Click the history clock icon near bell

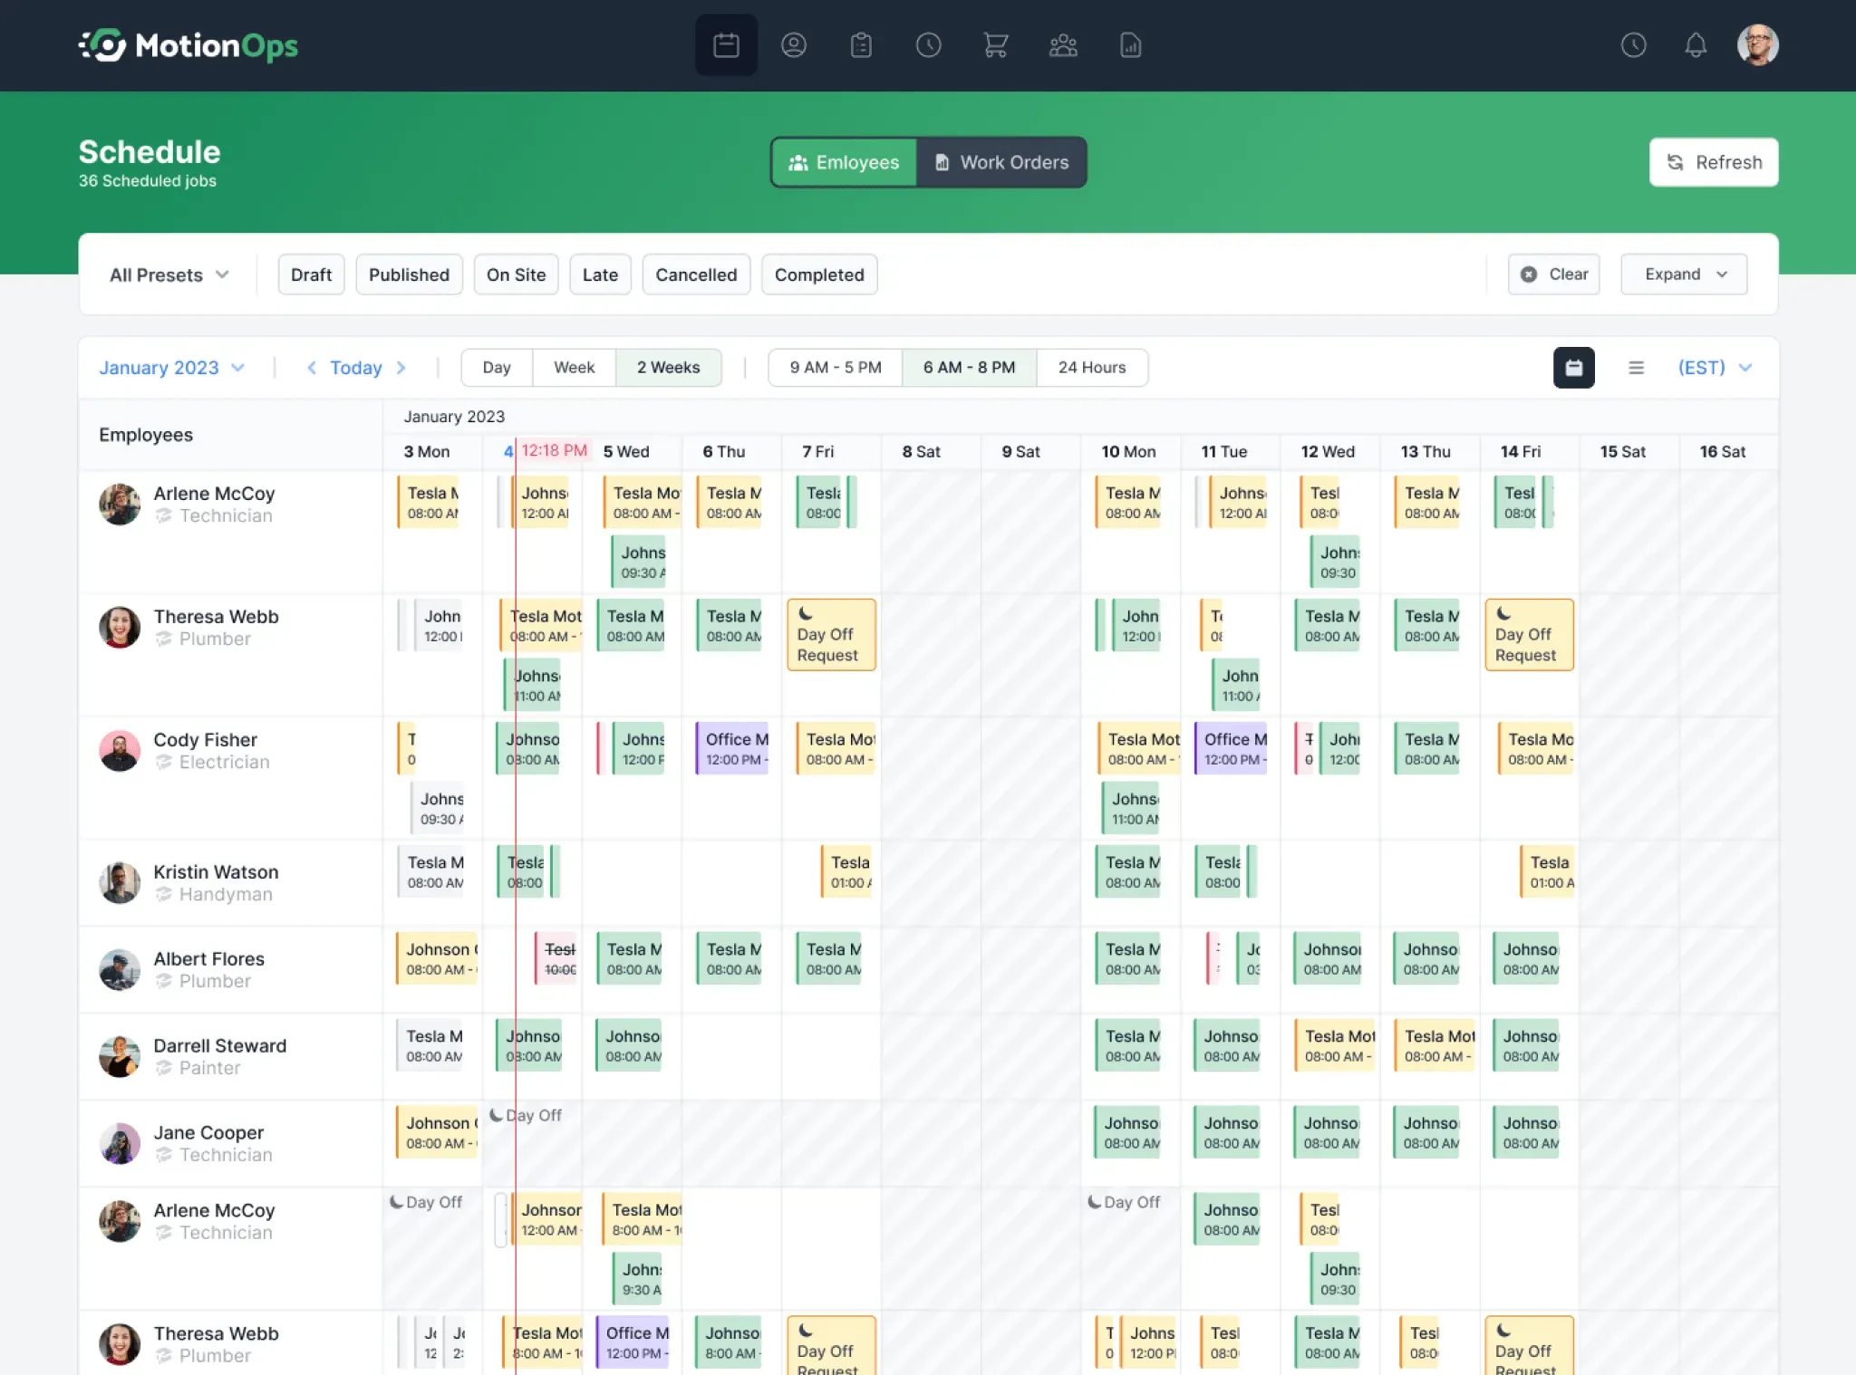click(1633, 45)
